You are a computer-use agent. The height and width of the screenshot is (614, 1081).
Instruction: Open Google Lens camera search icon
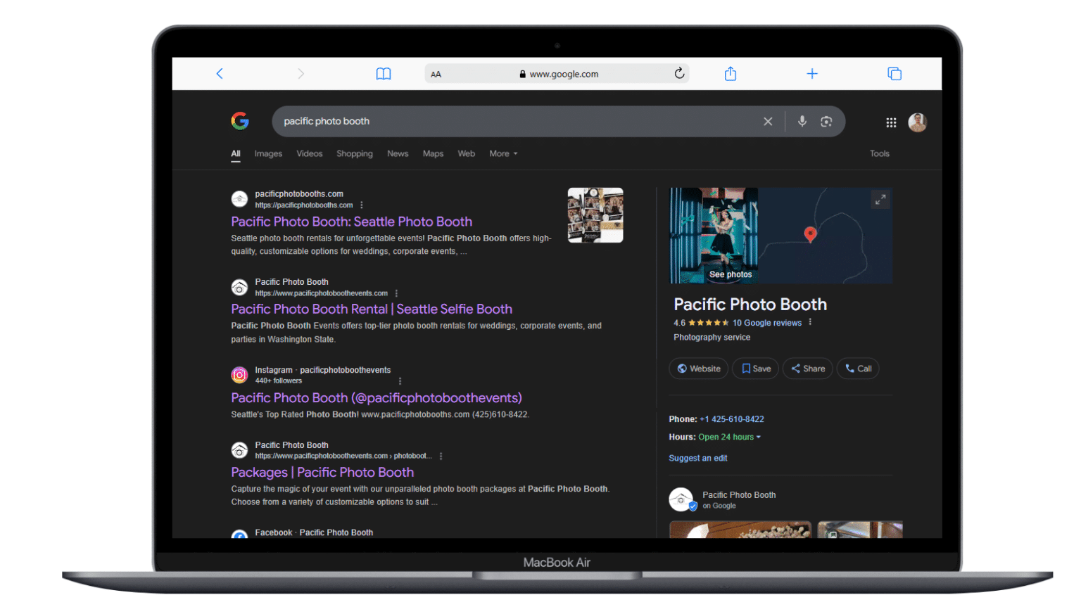[x=826, y=122]
